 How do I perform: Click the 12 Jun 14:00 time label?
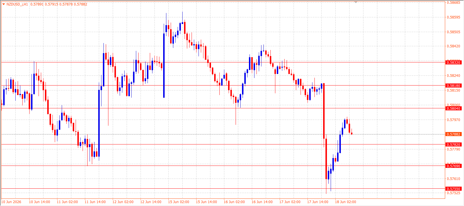[x=151, y=202]
